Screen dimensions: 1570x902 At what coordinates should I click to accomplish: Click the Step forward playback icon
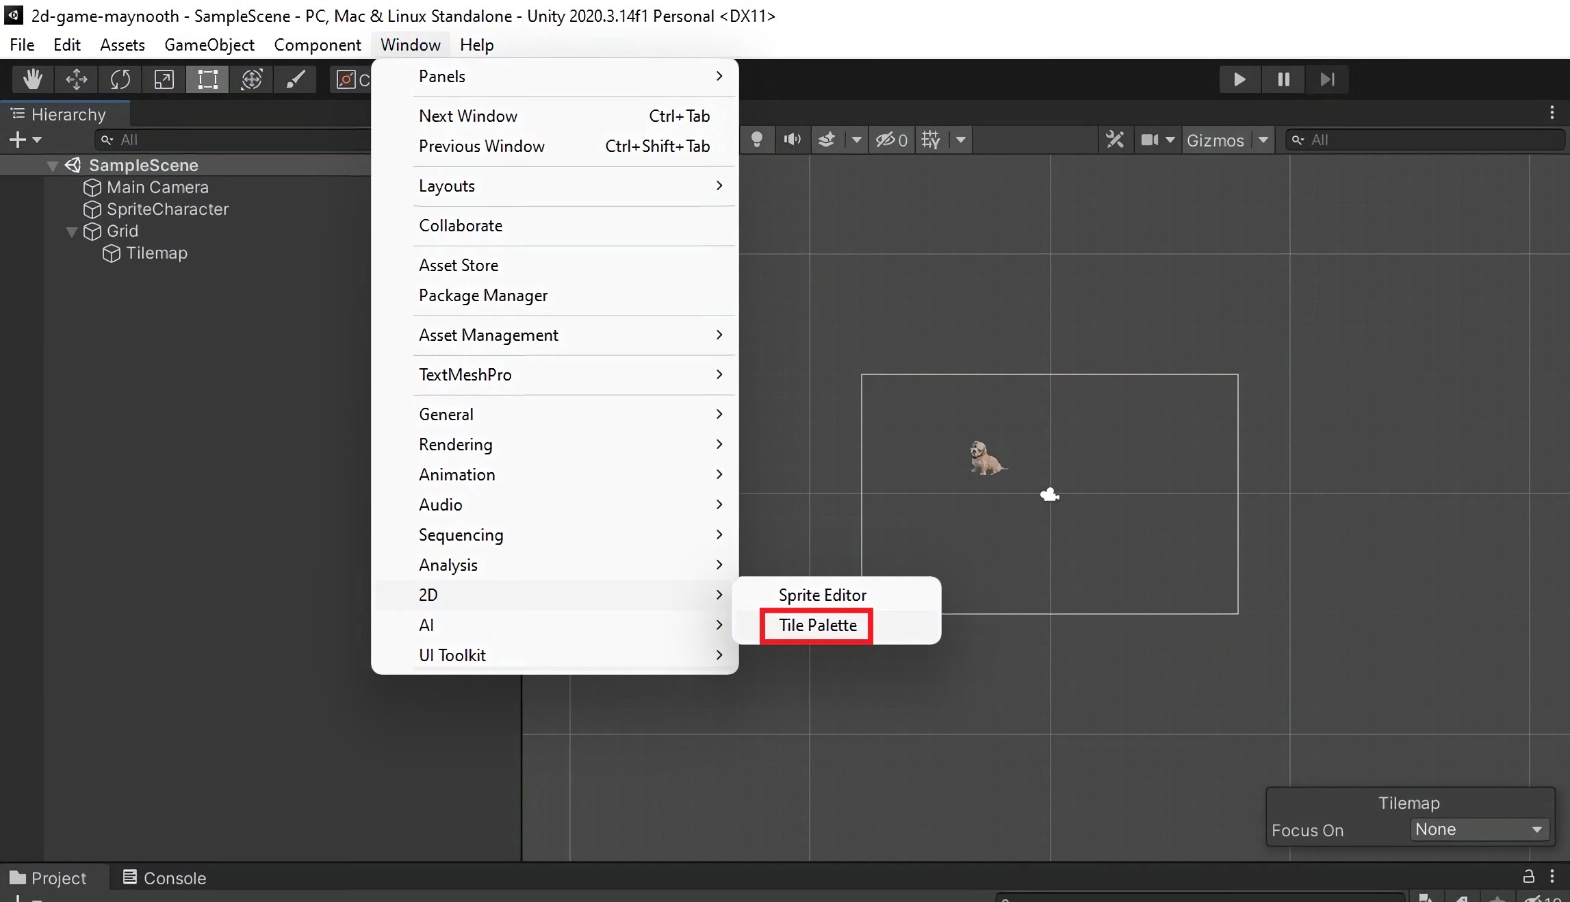point(1328,79)
